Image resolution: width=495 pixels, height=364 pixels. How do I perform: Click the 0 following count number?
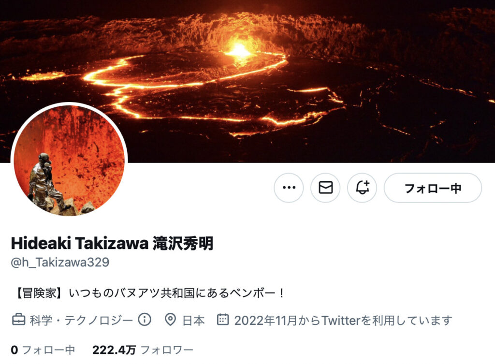[15, 350]
